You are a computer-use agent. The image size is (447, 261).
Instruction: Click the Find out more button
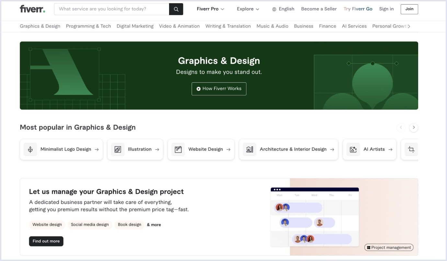[x=46, y=241]
